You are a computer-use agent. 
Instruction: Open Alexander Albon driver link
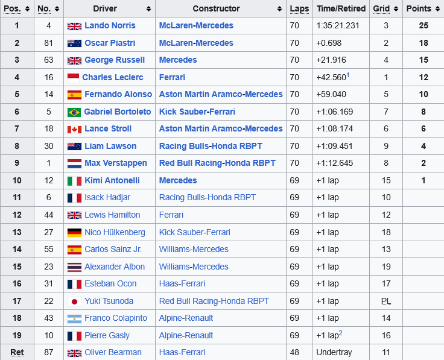115,267
